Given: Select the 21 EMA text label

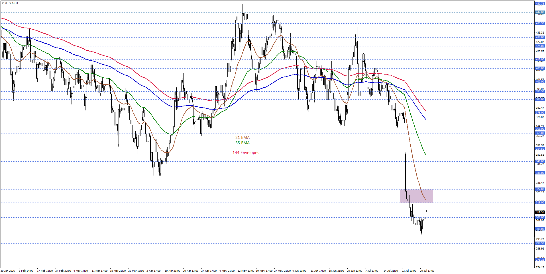Looking at the screenshot, I should (x=243, y=137).
